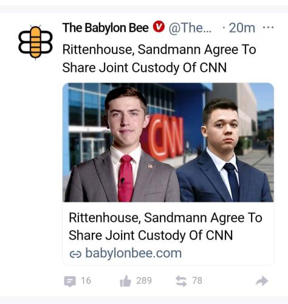View the 289 likes count
Image resolution: width=288 pixels, height=304 pixels.
pos(144,281)
